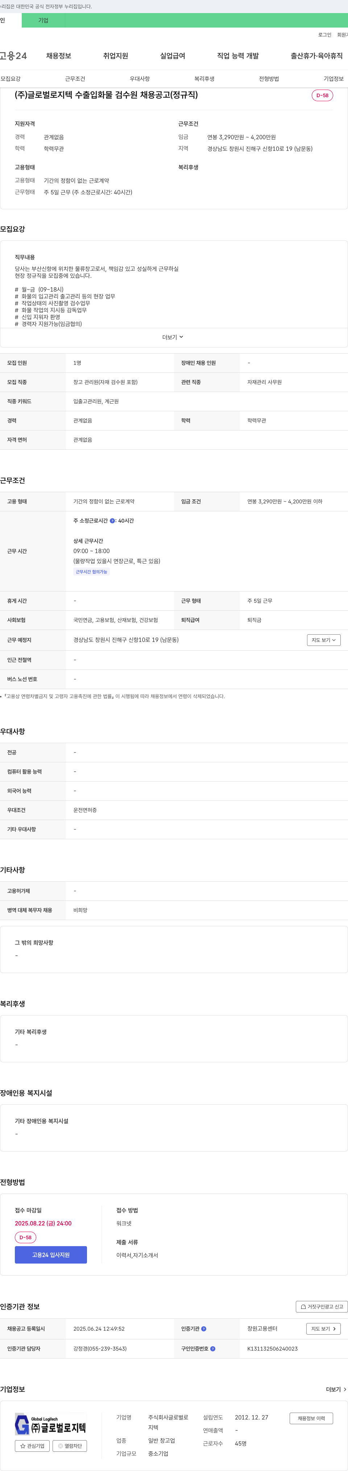Image resolution: width=348 pixels, height=1471 pixels.
Task: Block viewing with 열람차단 button
Action: click(x=70, y=1446)
